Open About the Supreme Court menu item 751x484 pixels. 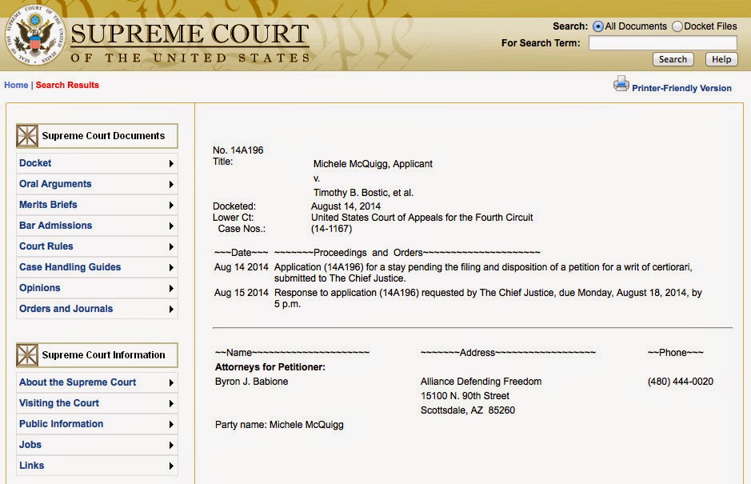pos(97,382)
